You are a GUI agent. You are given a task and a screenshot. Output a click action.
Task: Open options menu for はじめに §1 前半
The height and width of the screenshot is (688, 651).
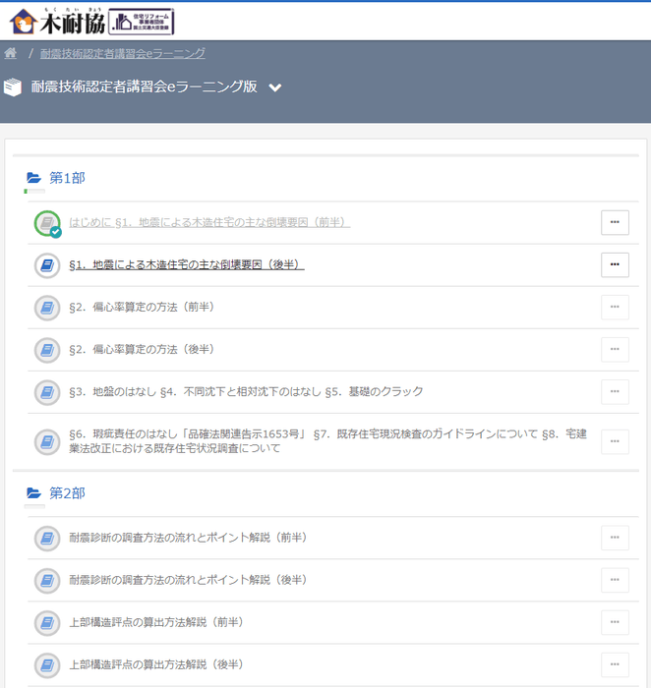(615, 223)
